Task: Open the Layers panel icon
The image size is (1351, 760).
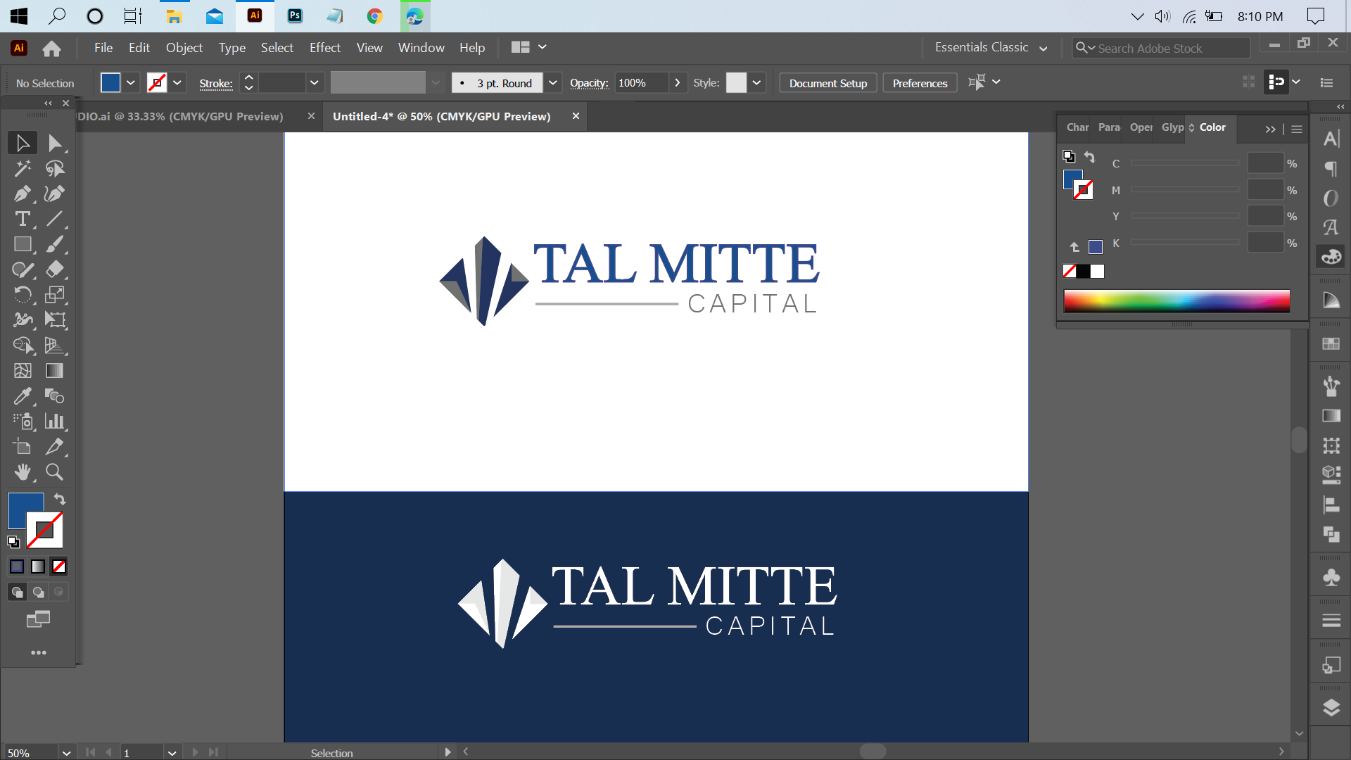Action: (x=1331, y=709)
